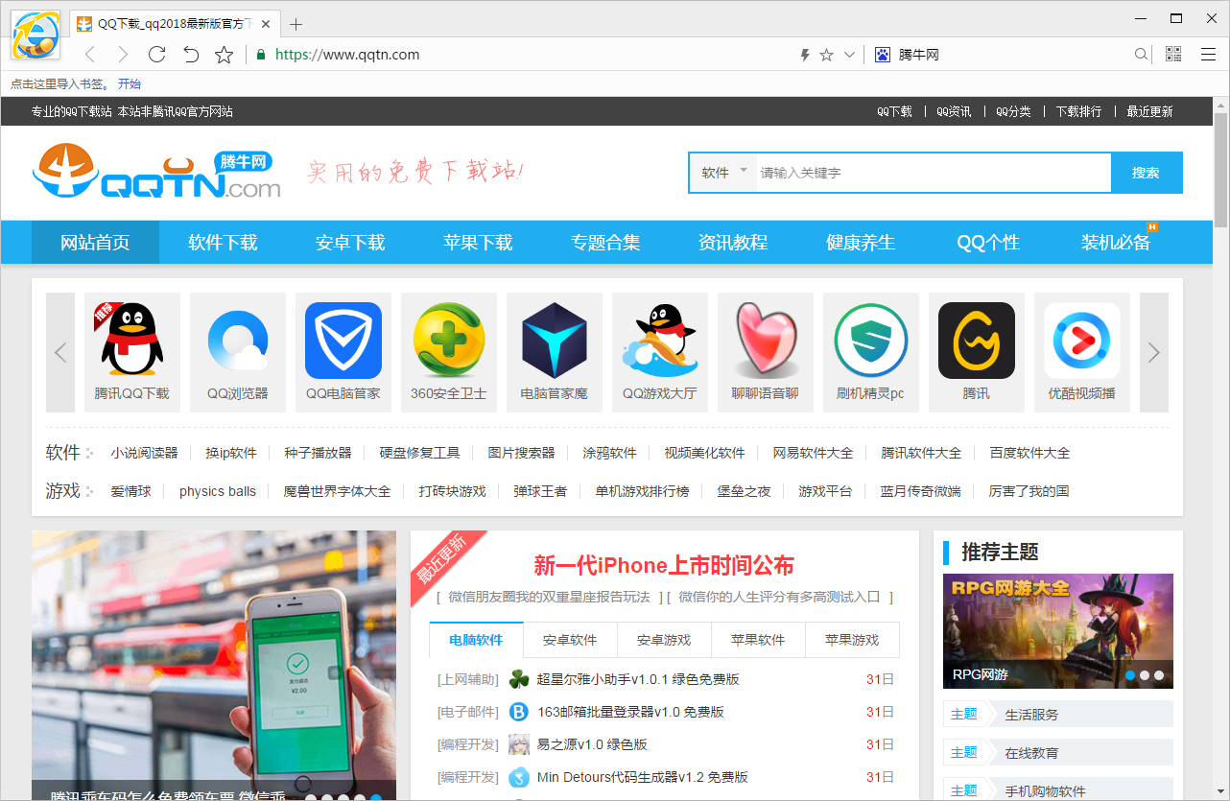The image size is (1230, 801).
Task: Open the QQ浏览器 app icon
Action: point(237,341)
